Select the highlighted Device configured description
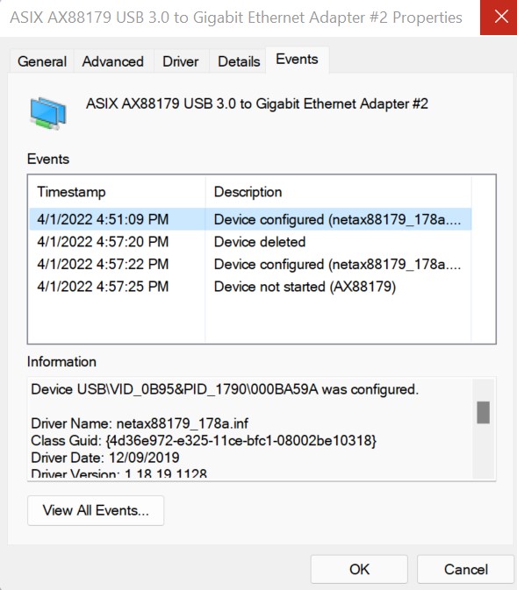 pos(337,219)
